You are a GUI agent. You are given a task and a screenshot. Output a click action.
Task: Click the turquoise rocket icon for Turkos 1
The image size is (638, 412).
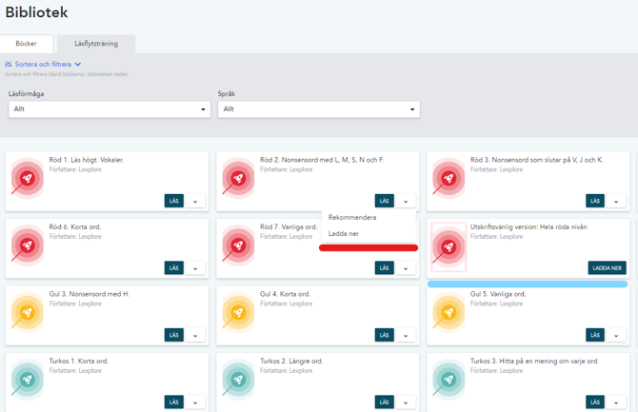tap(28, 380)
